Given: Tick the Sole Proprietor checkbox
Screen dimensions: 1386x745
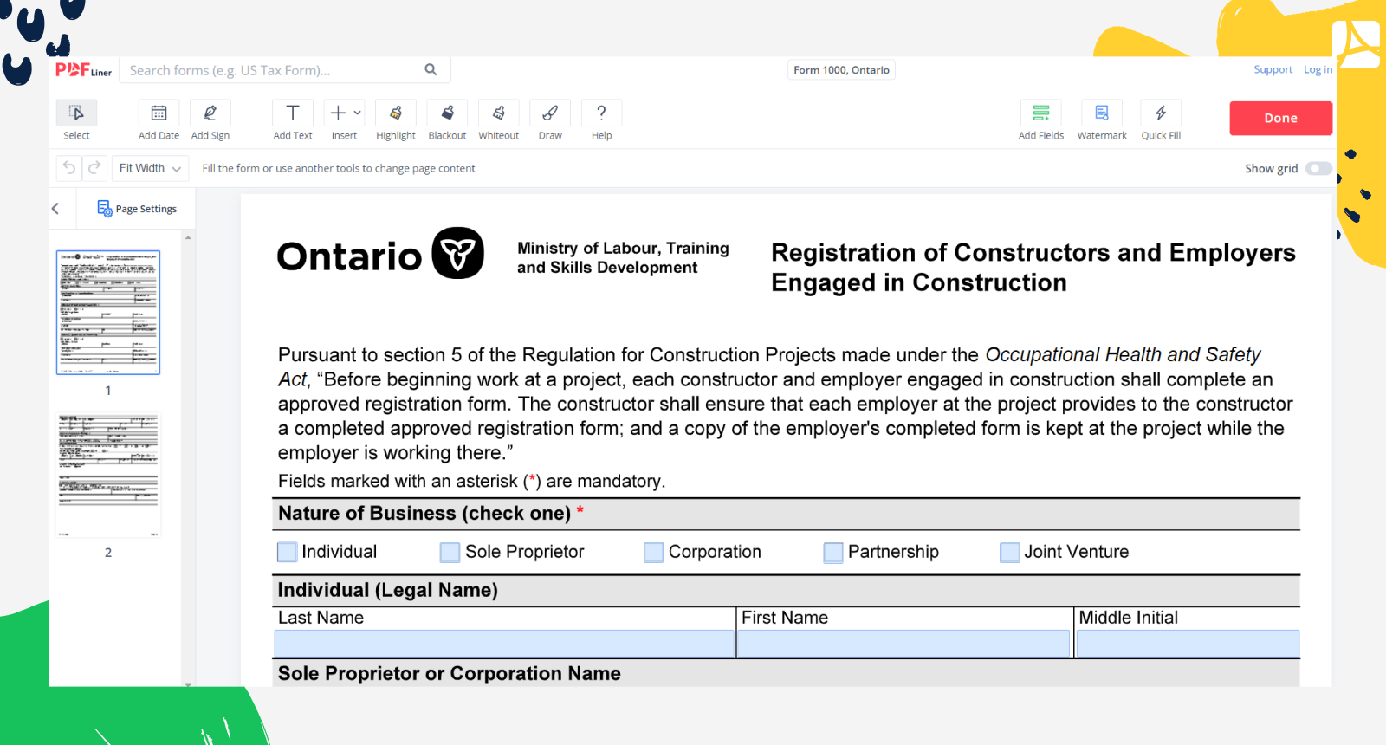Looking at the screenshot, I should [x=450, y=553].
